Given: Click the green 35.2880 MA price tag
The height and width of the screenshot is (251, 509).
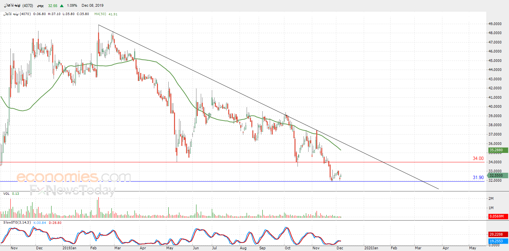Looking at the screenshot, I should (498, 150).
